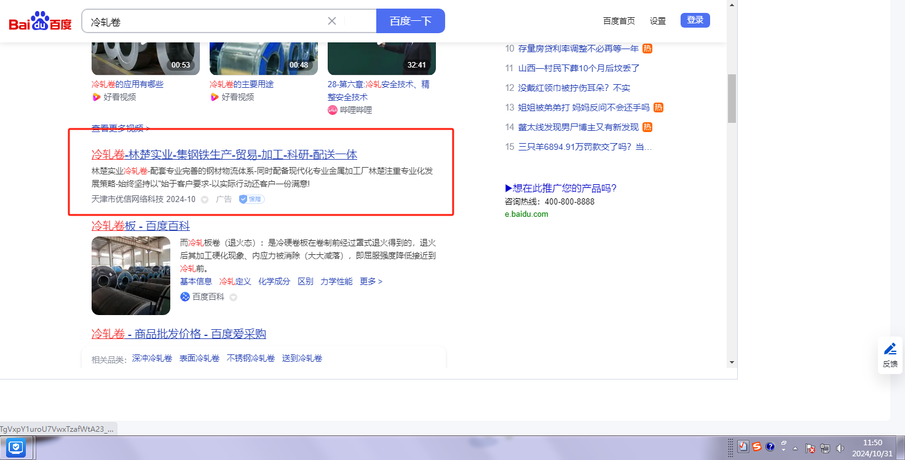Show hidden tray icons with the up arrow

pos(796,448)
